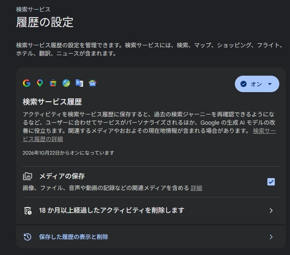Click the auto-delete trash clock icon
This screenshot has width=290, height=255.
tap(28, 211)
